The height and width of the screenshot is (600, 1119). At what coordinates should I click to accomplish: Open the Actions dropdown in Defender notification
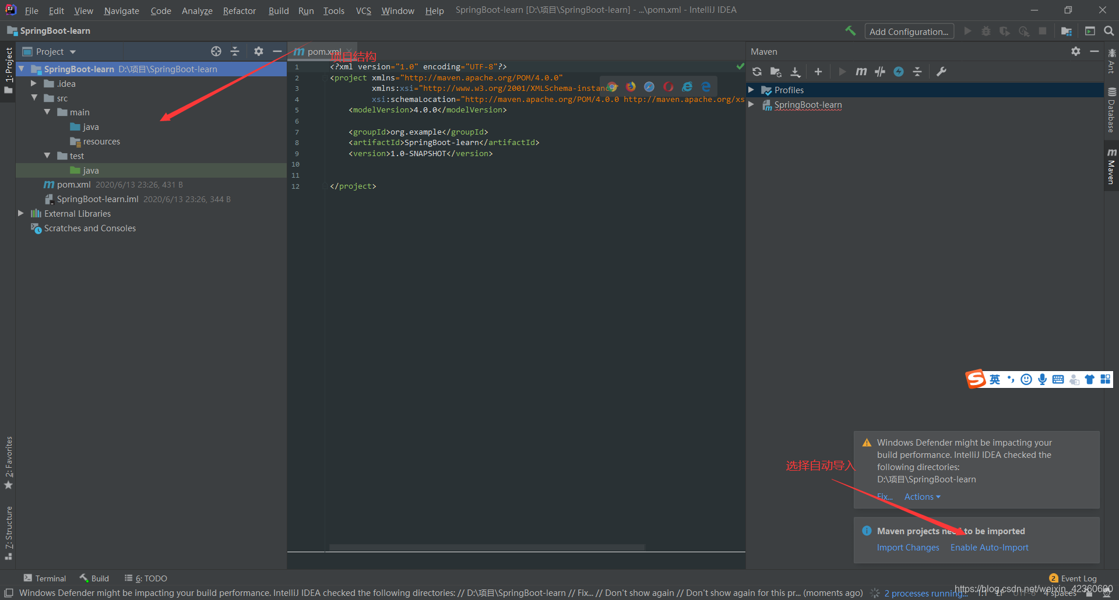click(922, 497)
